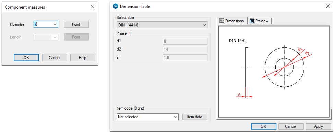
Task: Switch to the Preview tab
Action: (260, 21)
